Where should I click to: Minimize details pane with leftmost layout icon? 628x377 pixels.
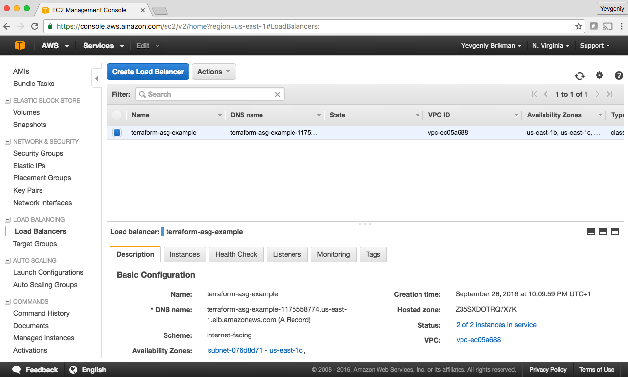click(591, 231)
